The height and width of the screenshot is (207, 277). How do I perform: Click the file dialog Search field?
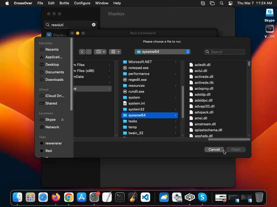click(224, 52)
